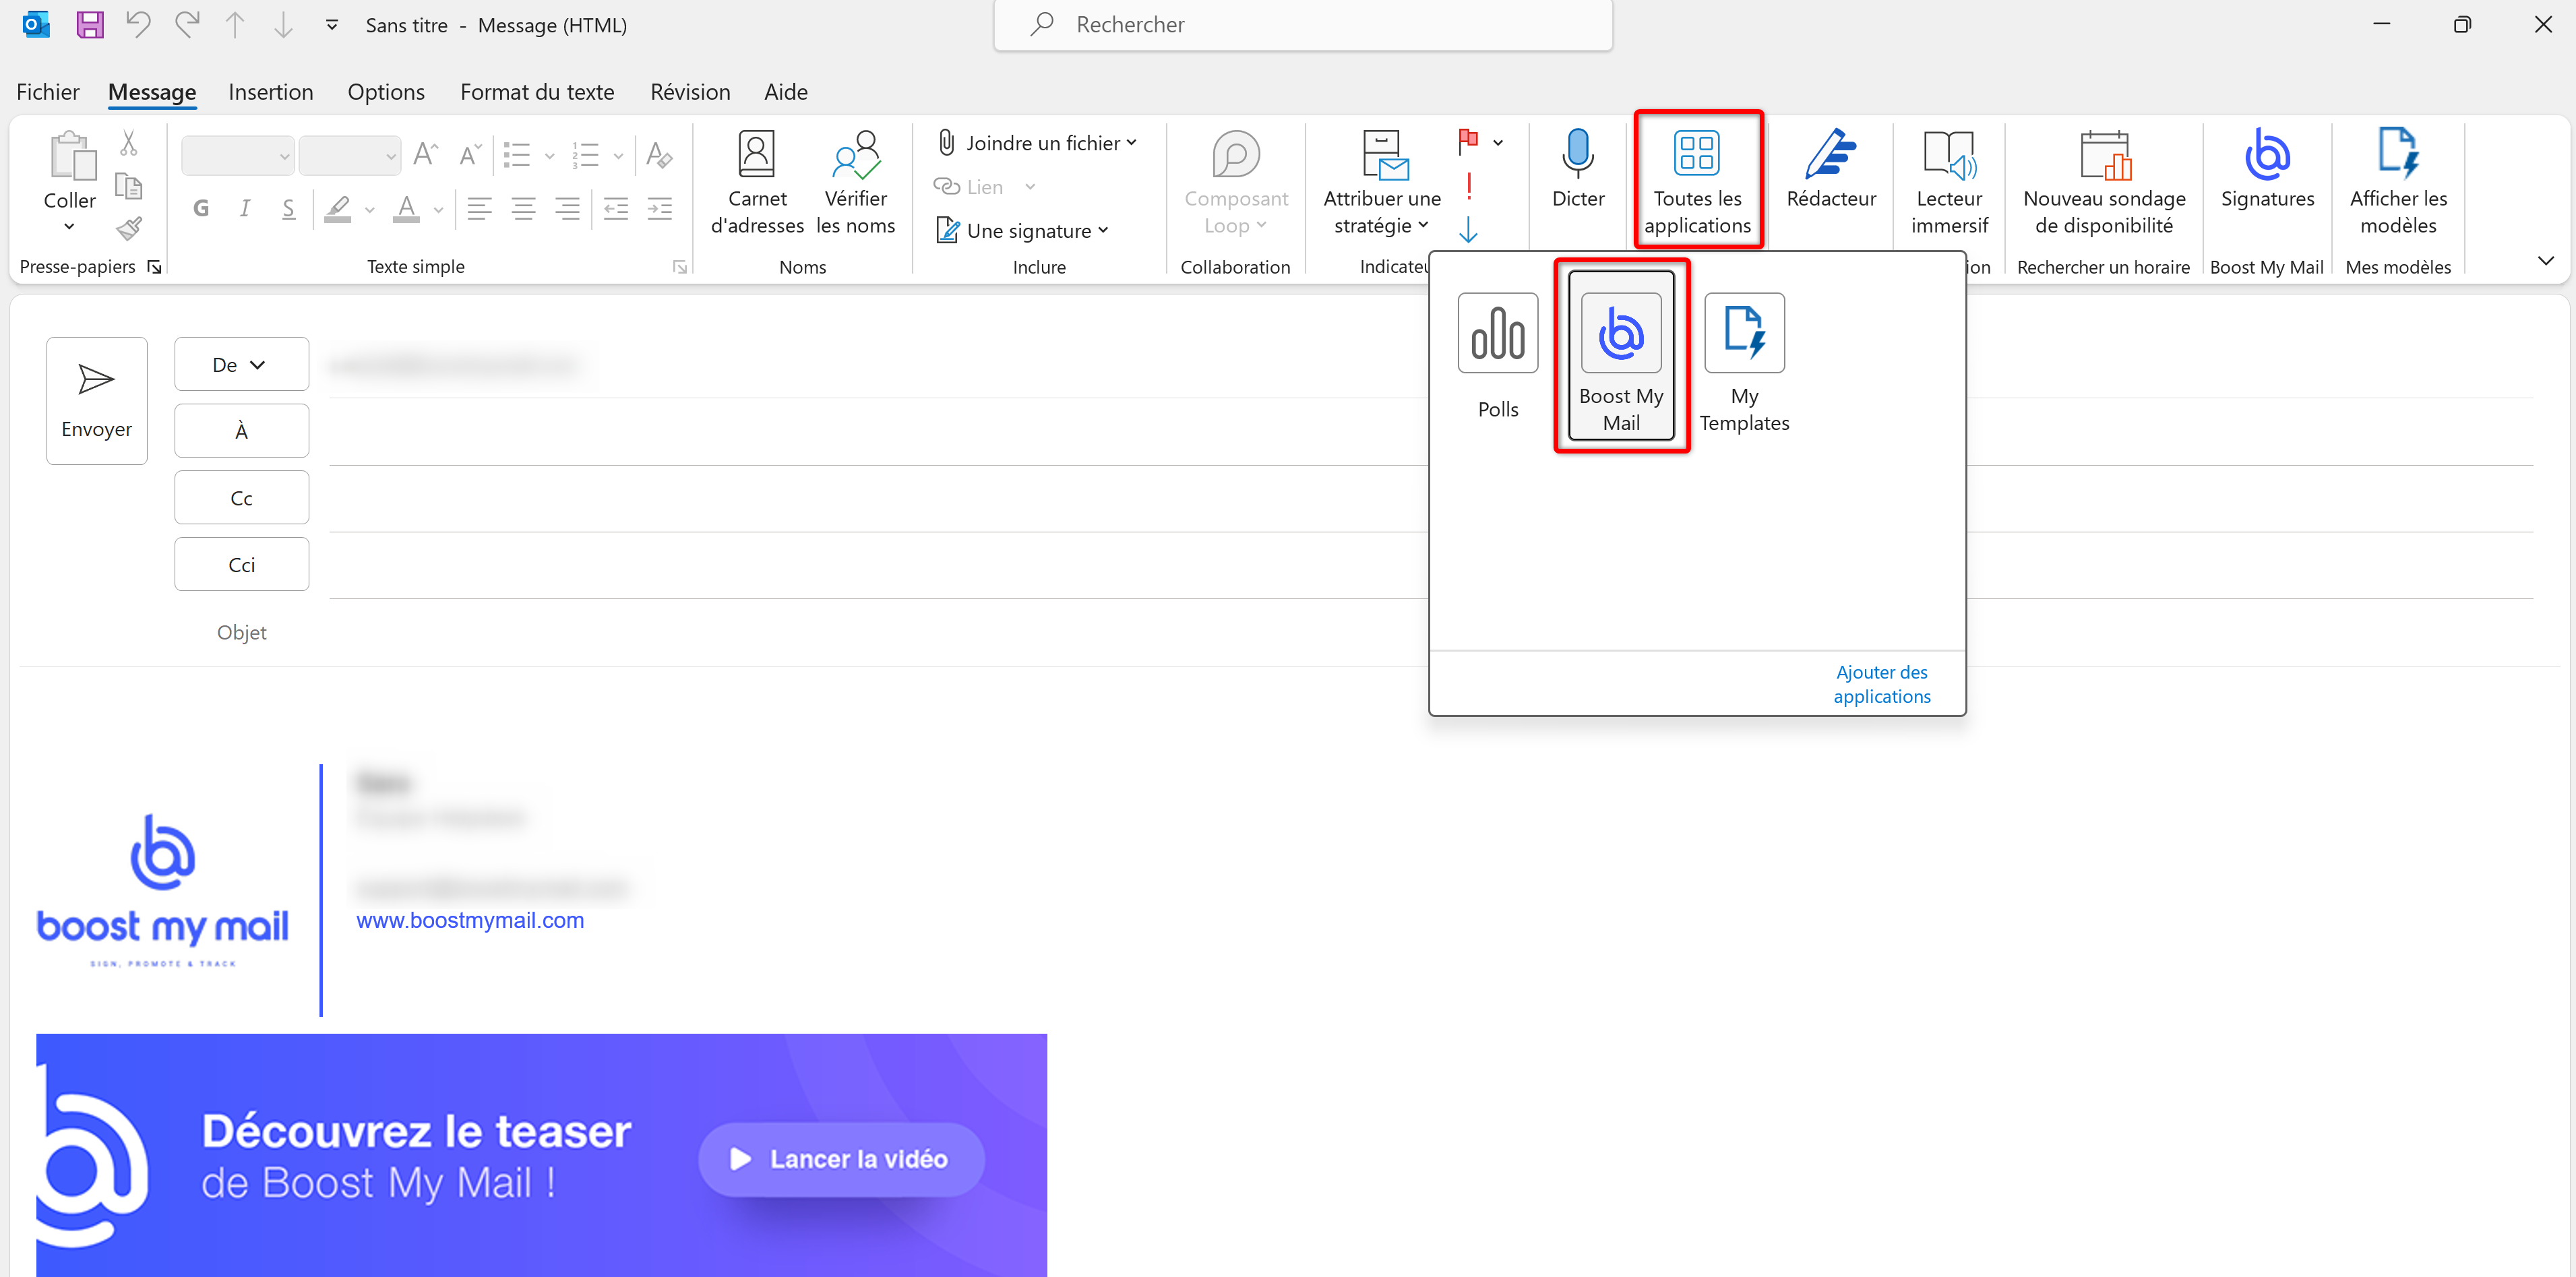Switch to the Insertion tab
The image size is (2576, 1277).
[x=271, y=91]
